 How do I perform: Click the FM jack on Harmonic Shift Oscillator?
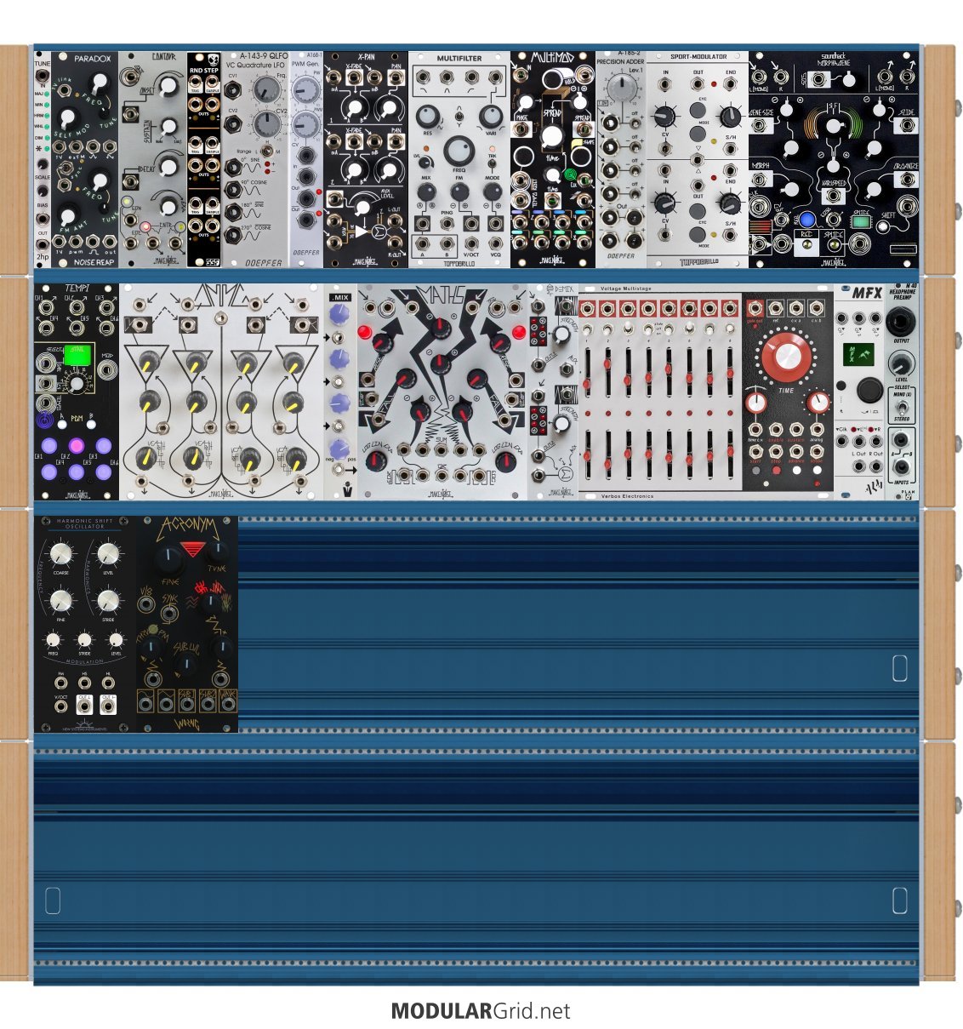pos(61,683)
